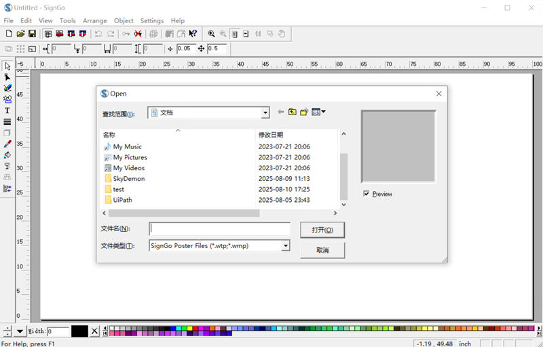Click the large black current color swatch
The height and width of the screenshot is (347, 543).
pyautogui.click(x=79, y=331)
